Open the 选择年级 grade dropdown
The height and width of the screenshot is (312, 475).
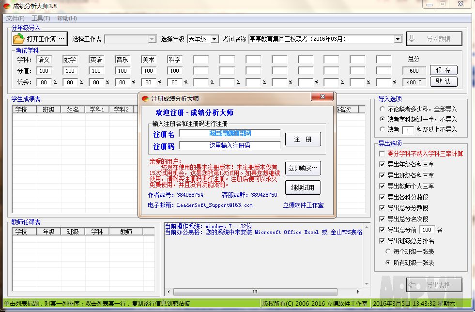tap(215, 39)
